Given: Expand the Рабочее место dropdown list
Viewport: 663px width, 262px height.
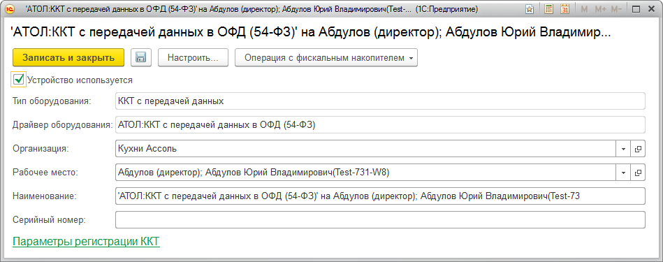Looking at the screenshot, I should pos(623,173).
